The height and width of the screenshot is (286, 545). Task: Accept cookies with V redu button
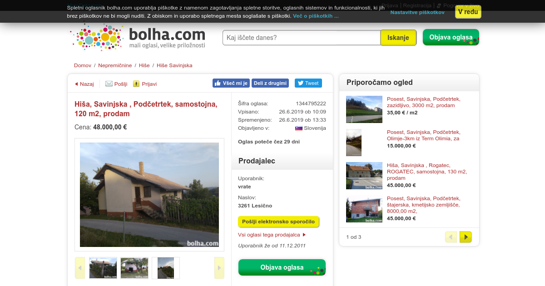[468, 12]
